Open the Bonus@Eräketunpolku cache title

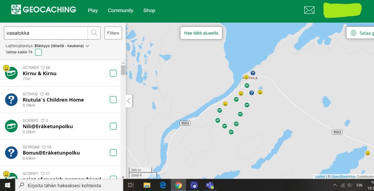tap(51, 153)
